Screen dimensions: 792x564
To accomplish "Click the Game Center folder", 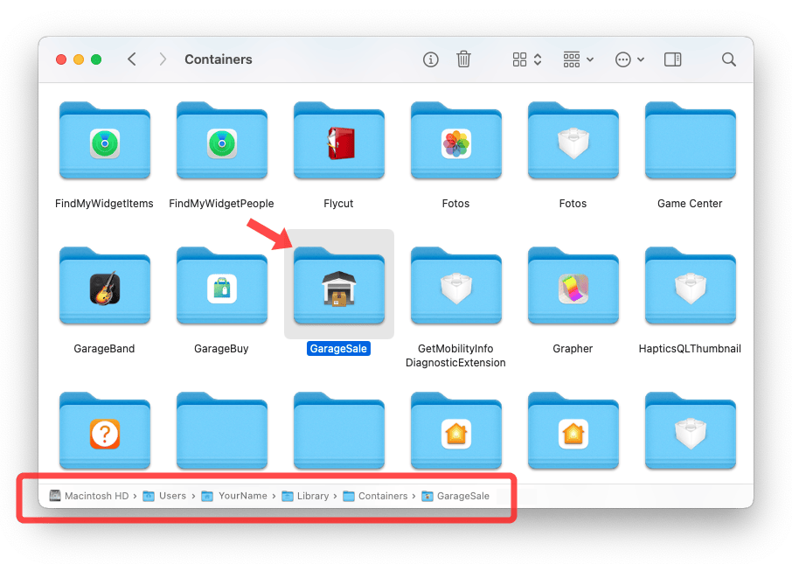I will point(691,142).
